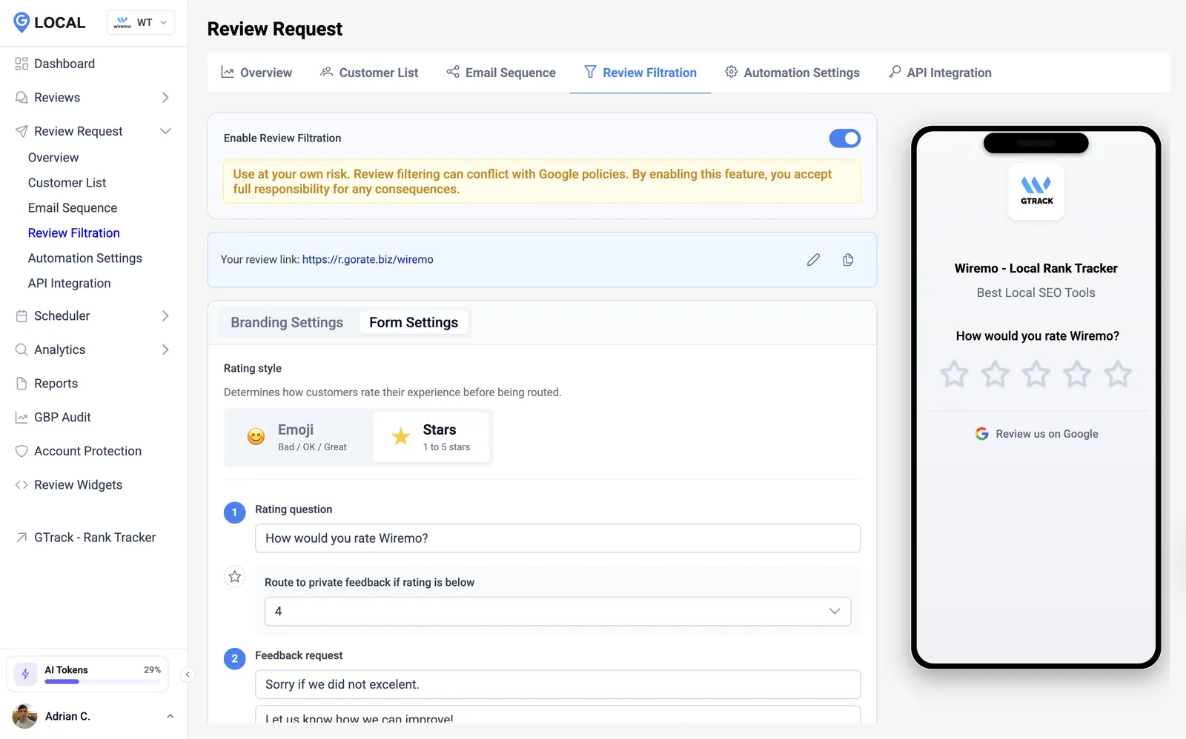Click the Scheduler calendar icon

coord(21,316)
